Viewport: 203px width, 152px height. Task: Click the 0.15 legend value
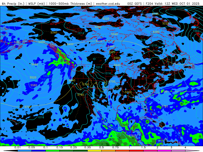[60, 147]
